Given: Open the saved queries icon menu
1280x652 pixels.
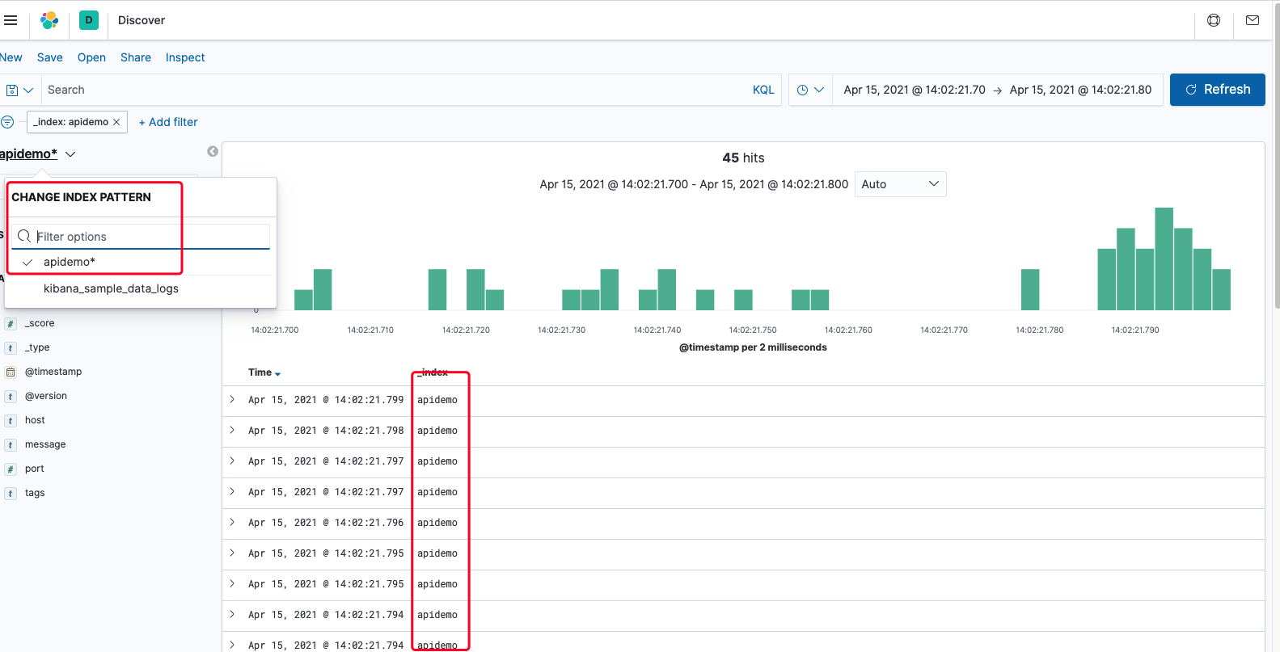Looking at the screenshot, I should (x=19, y=90).
